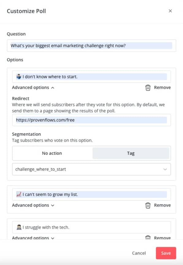Close the Customize Poll dialog
Viewport: 183px width, 265px height.
tap(170, 11)
